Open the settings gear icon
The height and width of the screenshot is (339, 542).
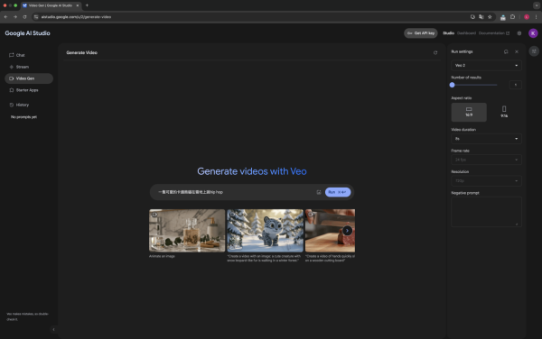pos(519,33)
